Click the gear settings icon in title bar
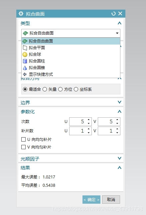The image size is (146, 215). pos(21,14)
